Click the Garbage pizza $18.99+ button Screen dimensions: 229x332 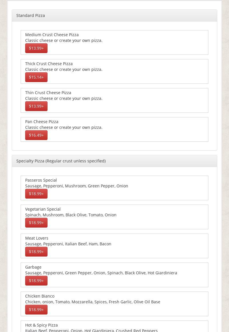pos(36,281)
